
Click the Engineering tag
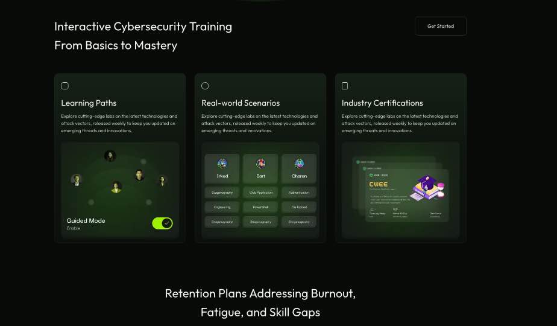222,207
